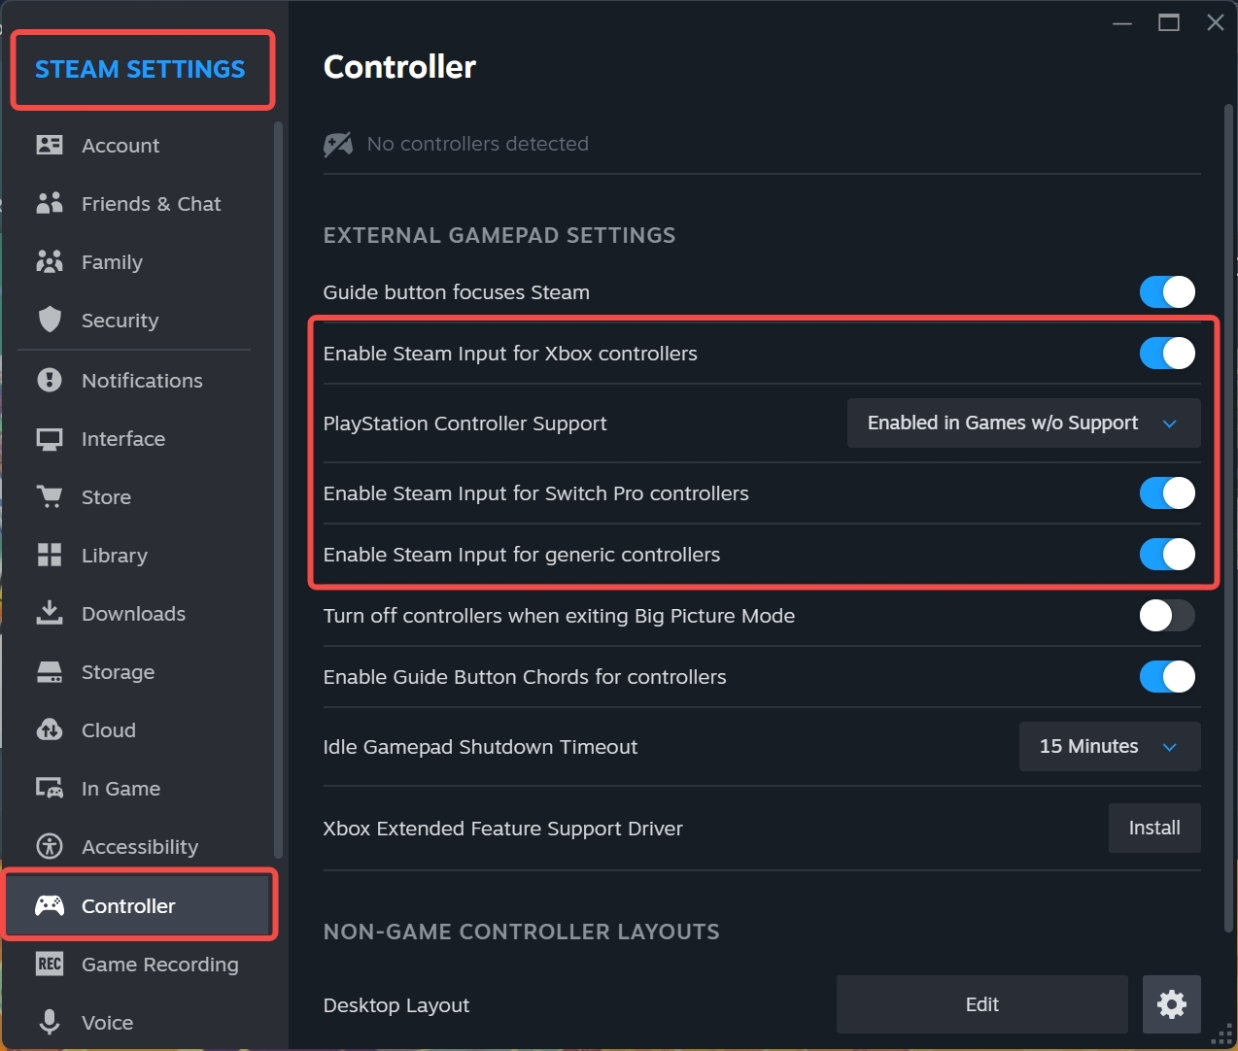This screenshot has width=1238, height=1051.
Task: Click the Game Recording REC icon
Action: click(x=50, y=965)
